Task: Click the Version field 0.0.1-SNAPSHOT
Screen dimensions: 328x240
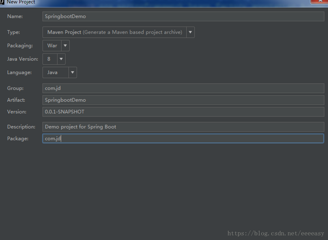Action: (x=183, y=112)
